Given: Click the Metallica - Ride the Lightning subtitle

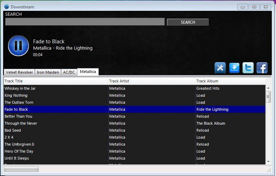Looking at the screenshot, I should pos(63,48).
